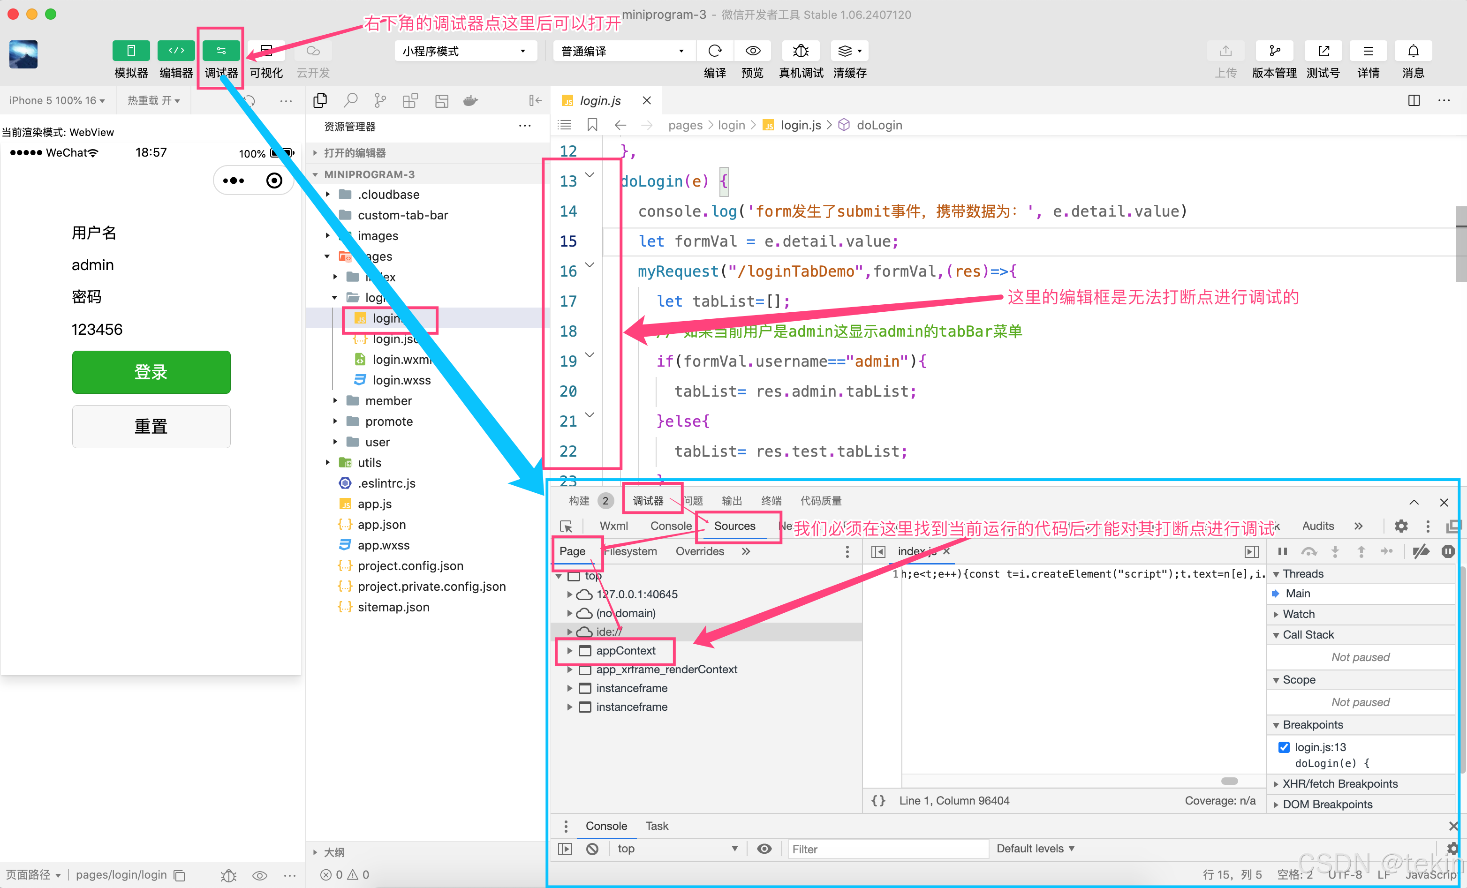Screen dimensions: 1467x888
Task: Expand the appContext frame node
Action: tap(570, 650)
